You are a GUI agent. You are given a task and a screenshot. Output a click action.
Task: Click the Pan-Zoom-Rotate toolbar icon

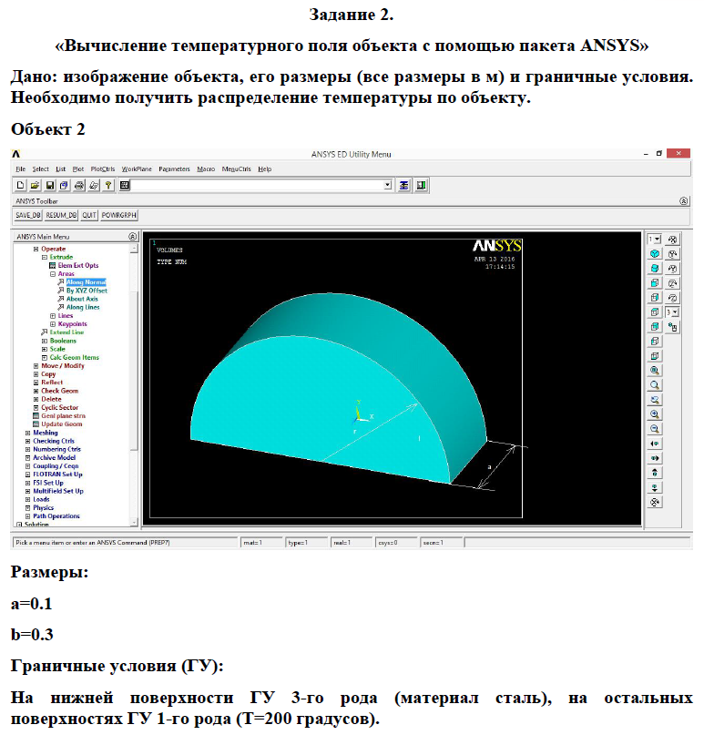pyautogui.click(x=65, y=185)
